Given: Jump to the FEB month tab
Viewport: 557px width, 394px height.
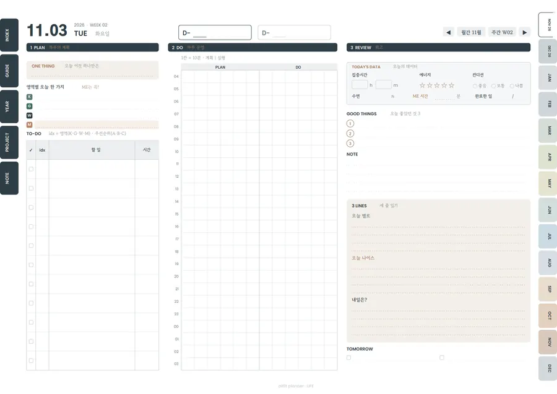Looking at the screenshot, I should coord(548,104).
